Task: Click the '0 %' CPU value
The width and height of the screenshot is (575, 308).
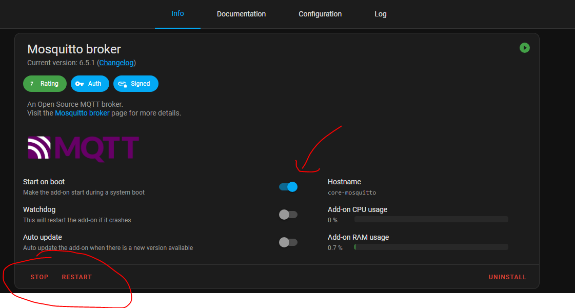Action: click(x=332, y=220)
